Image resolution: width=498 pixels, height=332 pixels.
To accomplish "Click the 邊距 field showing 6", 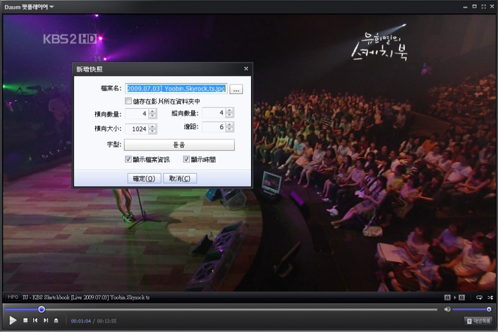I will click(214, 127).
